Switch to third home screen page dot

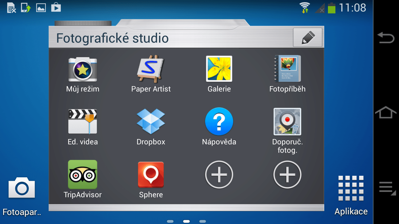pyautogui.click(x=203, y=222)
